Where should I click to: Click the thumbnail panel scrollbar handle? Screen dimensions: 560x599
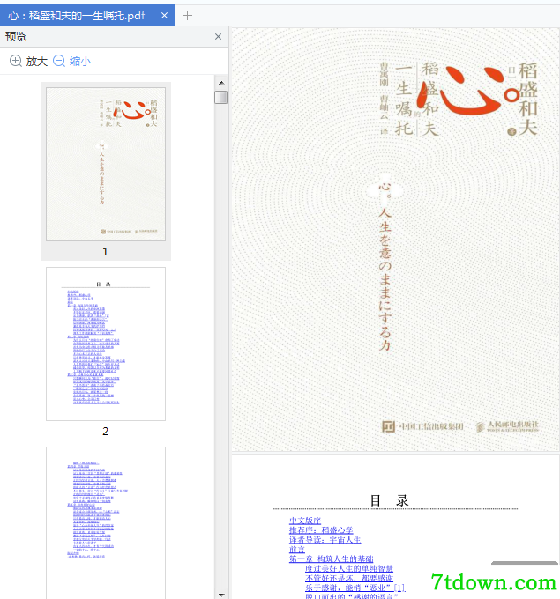pyautogui.click(x=221, y=97)
